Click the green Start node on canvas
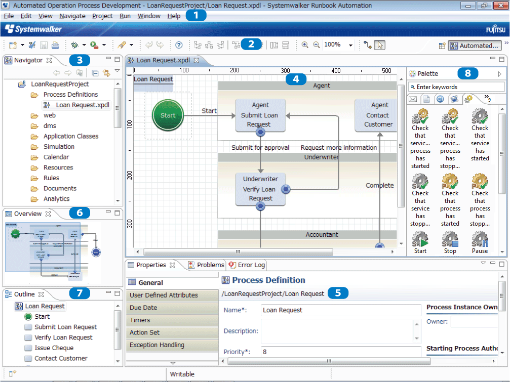The width and height of the screenshot is (510, 382). tap(168, 115)
